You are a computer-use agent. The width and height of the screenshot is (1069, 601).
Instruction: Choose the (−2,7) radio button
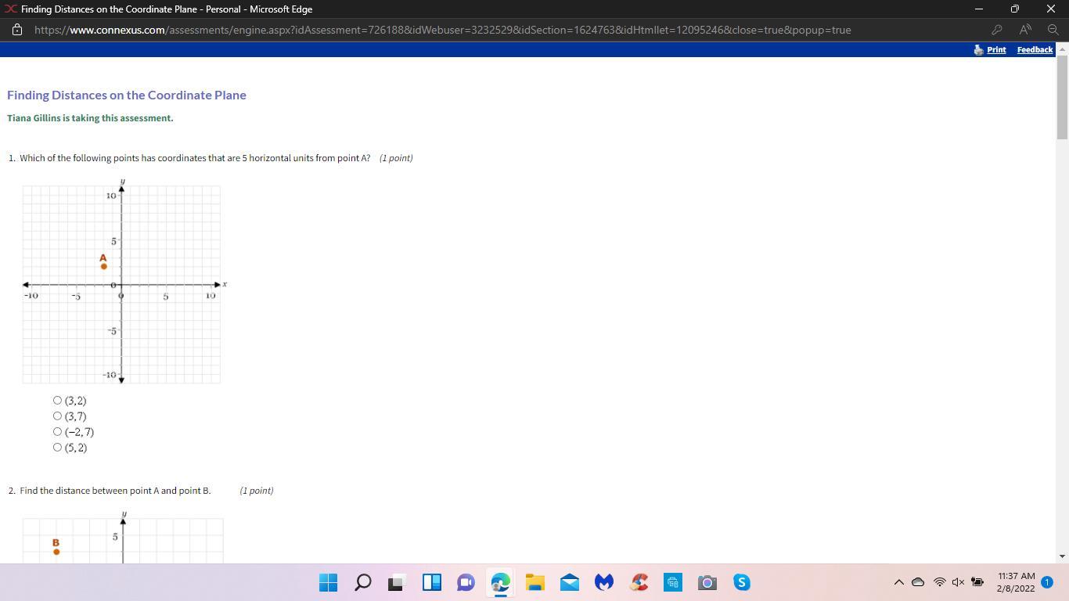[57, 432]
